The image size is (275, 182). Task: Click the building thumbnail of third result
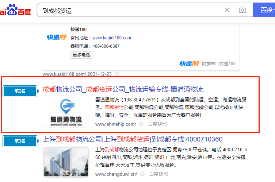(66, 162)
